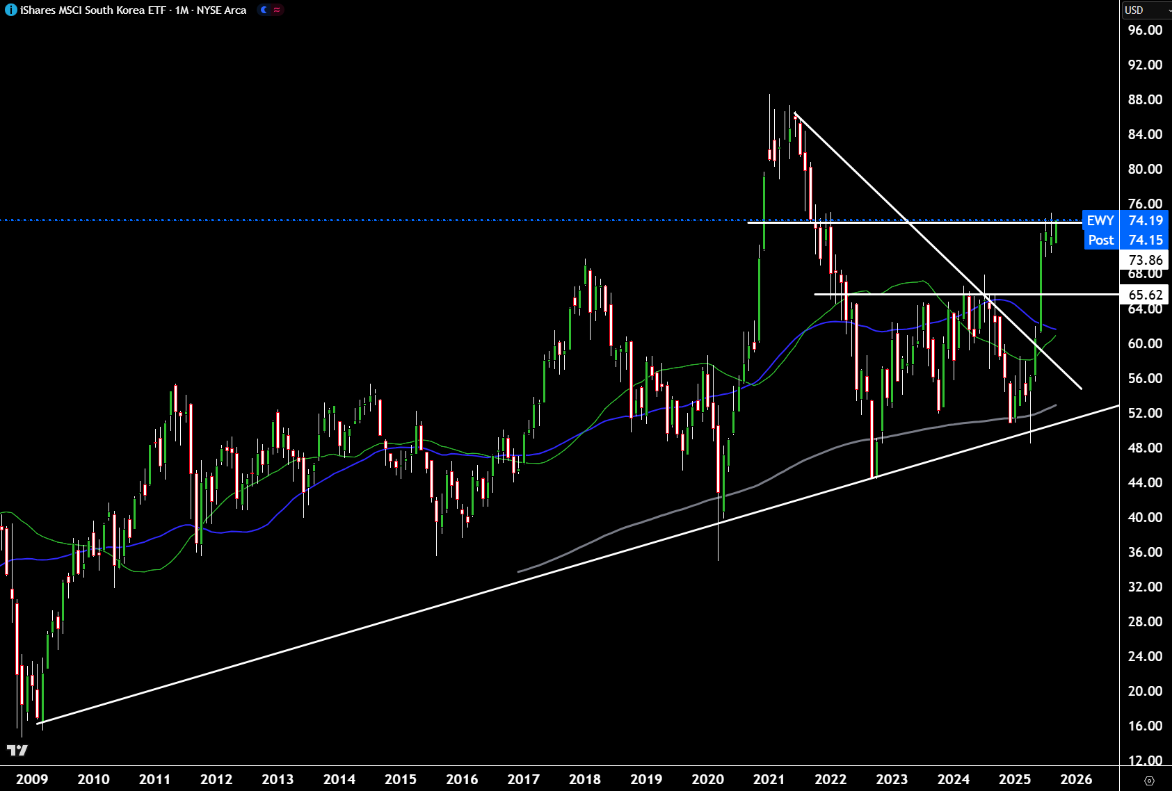Click the pink approximate-data indicator icon
1172x791 pixels.
(x=277, y=10)
